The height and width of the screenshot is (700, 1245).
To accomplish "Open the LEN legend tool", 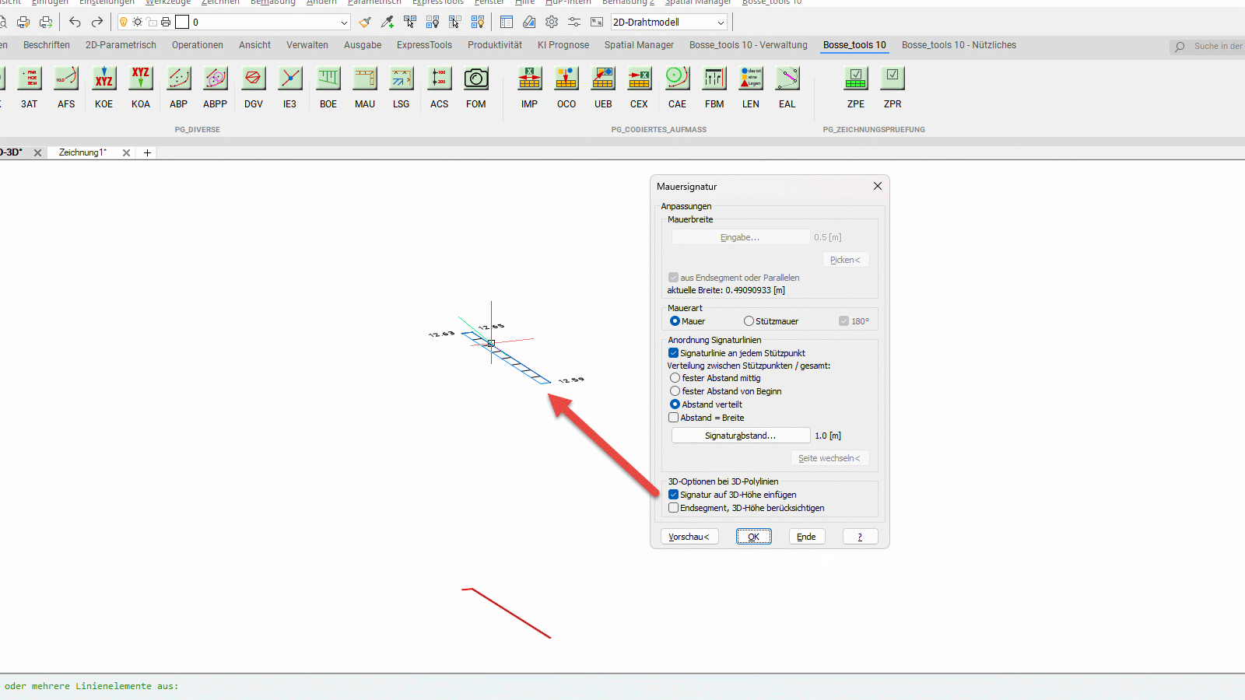I will tap(750, 79).
